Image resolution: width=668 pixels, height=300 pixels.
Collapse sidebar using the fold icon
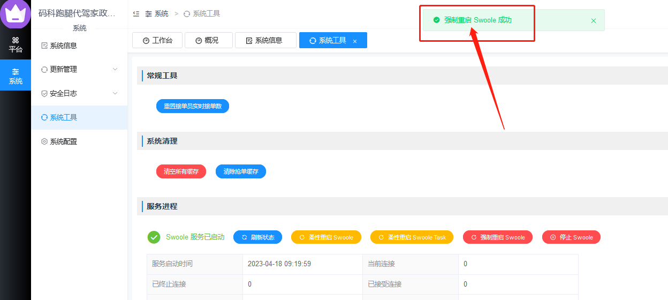136,13
